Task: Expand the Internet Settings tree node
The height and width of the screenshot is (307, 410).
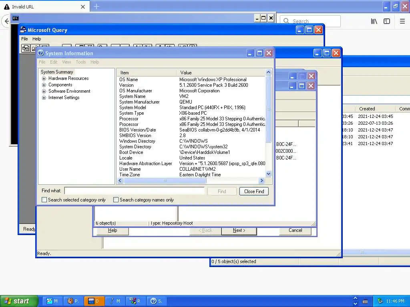Action: coord(44,98)
